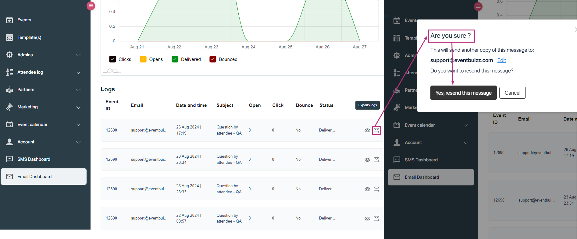Screen dimensions: 577x239
Task: Resend the 23 Aug 23:33 email log
Action: click(377, 189)
